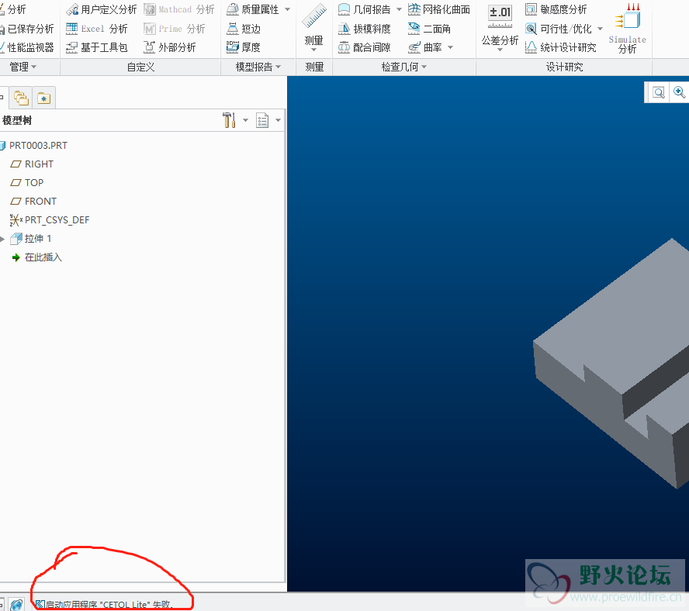Open dropdown arrow beside tree list icon
Screen dimensions: 689x611
pos(278,120)
